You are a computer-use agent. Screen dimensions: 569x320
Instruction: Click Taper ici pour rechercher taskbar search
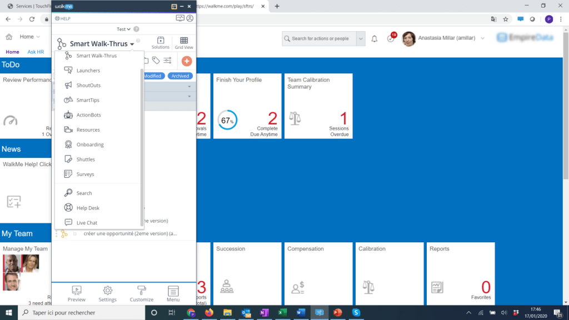point(81,312)
